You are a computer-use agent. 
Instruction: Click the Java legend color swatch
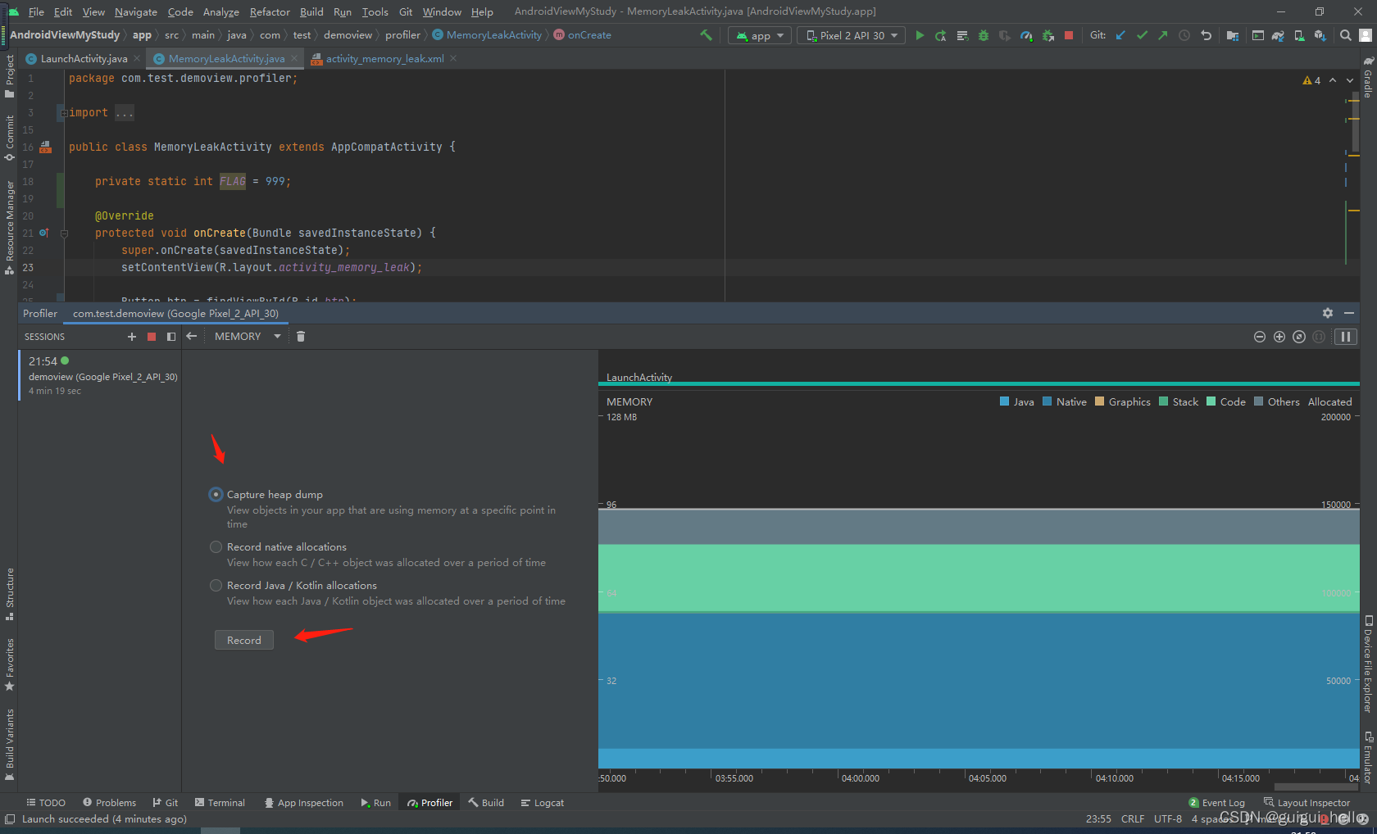pos(1004,401)
